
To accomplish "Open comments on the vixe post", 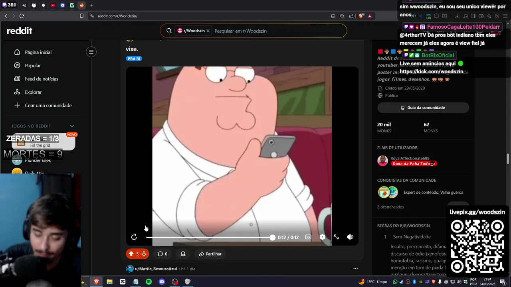I will [162, 254].
